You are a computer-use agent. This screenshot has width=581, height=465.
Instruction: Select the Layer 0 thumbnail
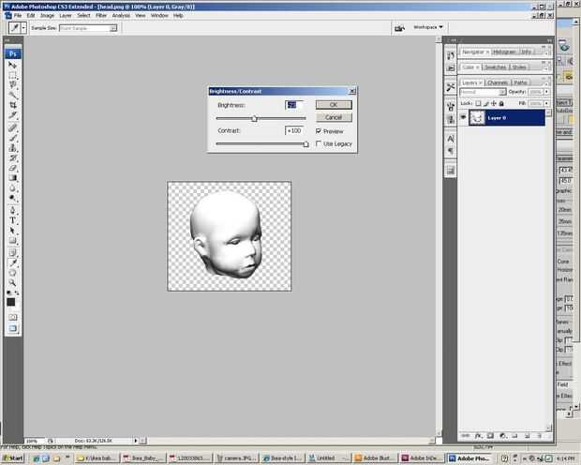[477, 117]
